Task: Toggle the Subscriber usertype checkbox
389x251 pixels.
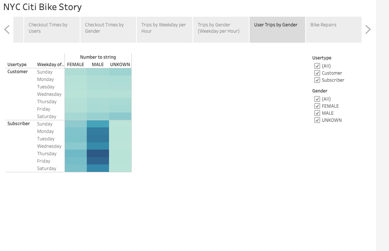Action: click(x=317, y=80)
